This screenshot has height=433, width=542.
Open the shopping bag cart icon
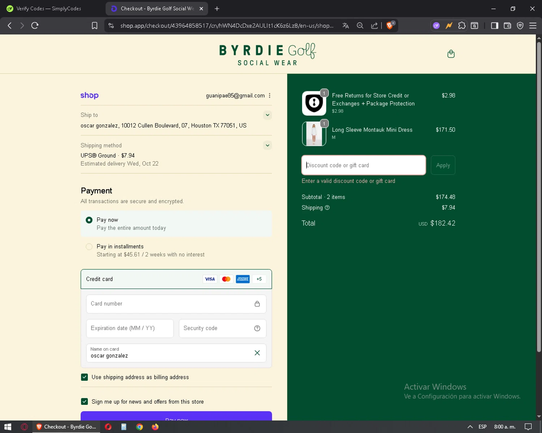[451, 54]
